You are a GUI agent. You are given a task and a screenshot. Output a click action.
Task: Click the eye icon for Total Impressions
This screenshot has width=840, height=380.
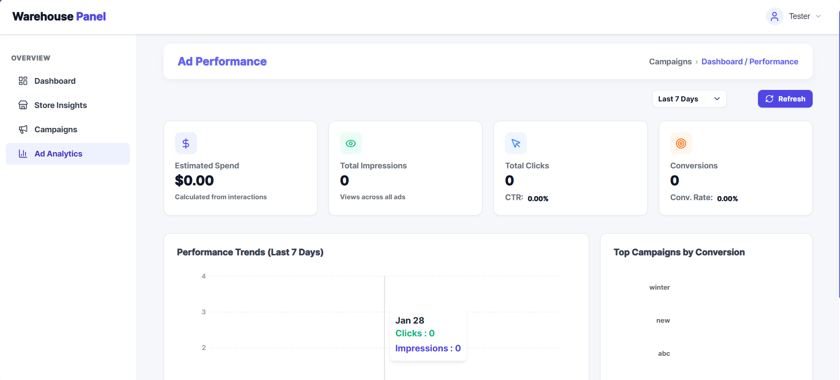351,143
